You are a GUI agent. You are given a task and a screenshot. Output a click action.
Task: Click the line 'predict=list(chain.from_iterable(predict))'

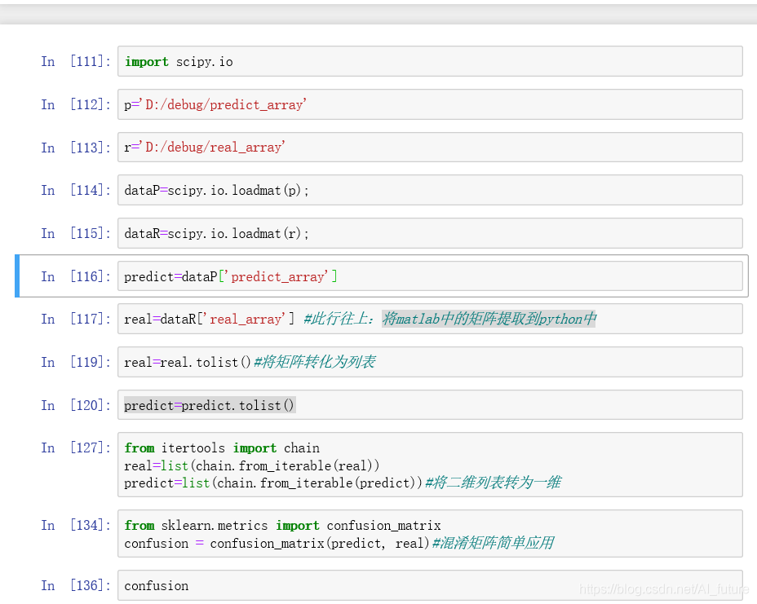click(x=273, y=483)
